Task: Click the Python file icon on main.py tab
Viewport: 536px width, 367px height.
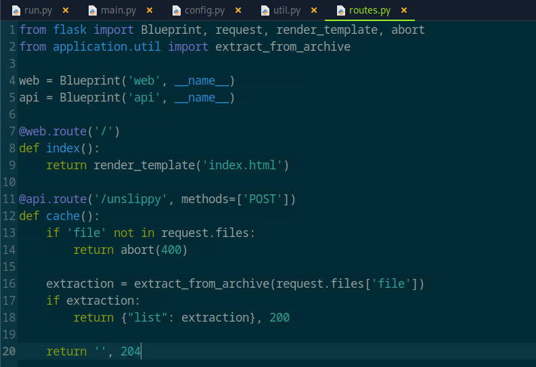Action: (93, 11)
